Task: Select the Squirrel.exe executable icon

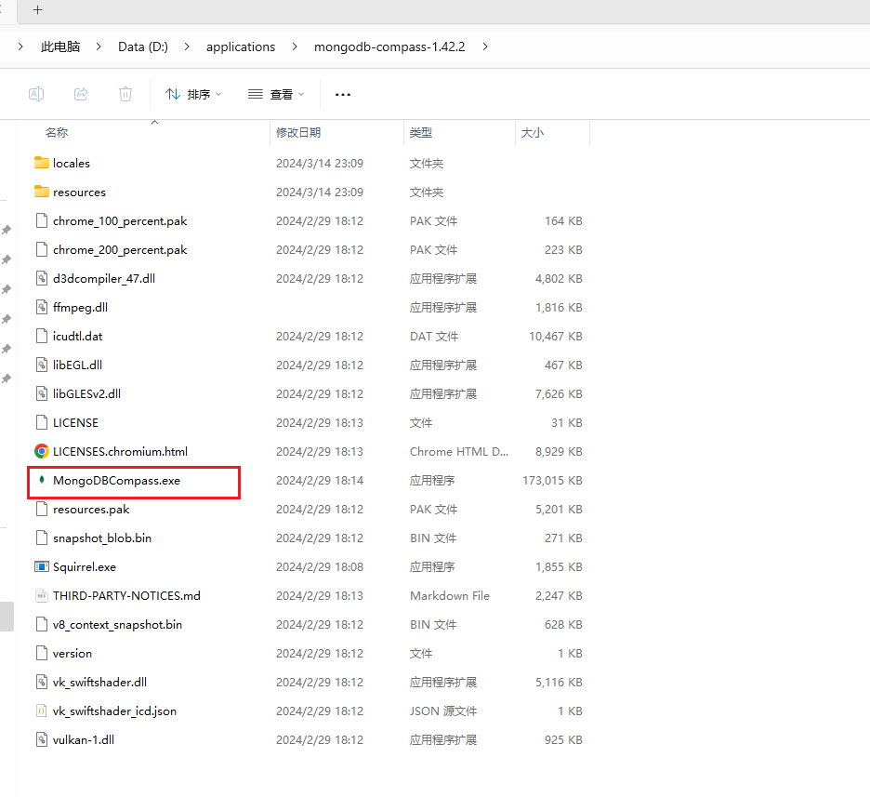Action: 41,566
